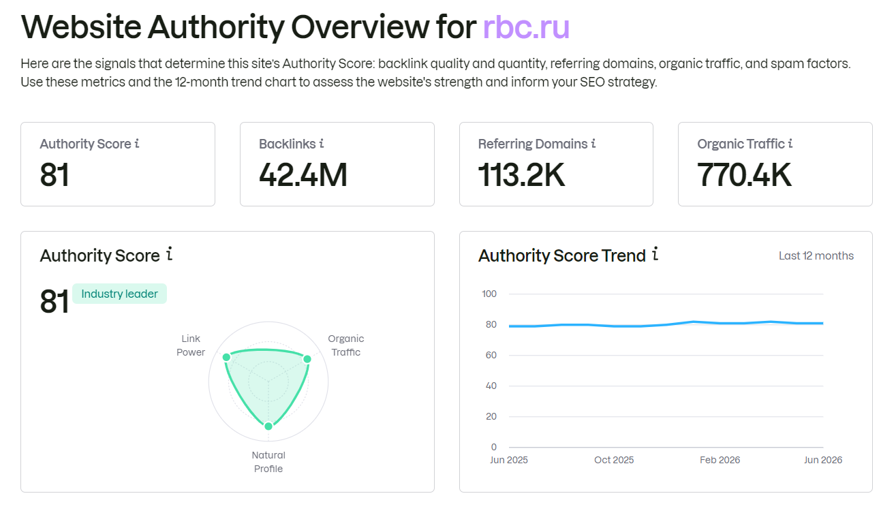This screenshot has width=896, height=513.
Task: Open info icon beside Referring Domains label
Action: click(593, 144)
